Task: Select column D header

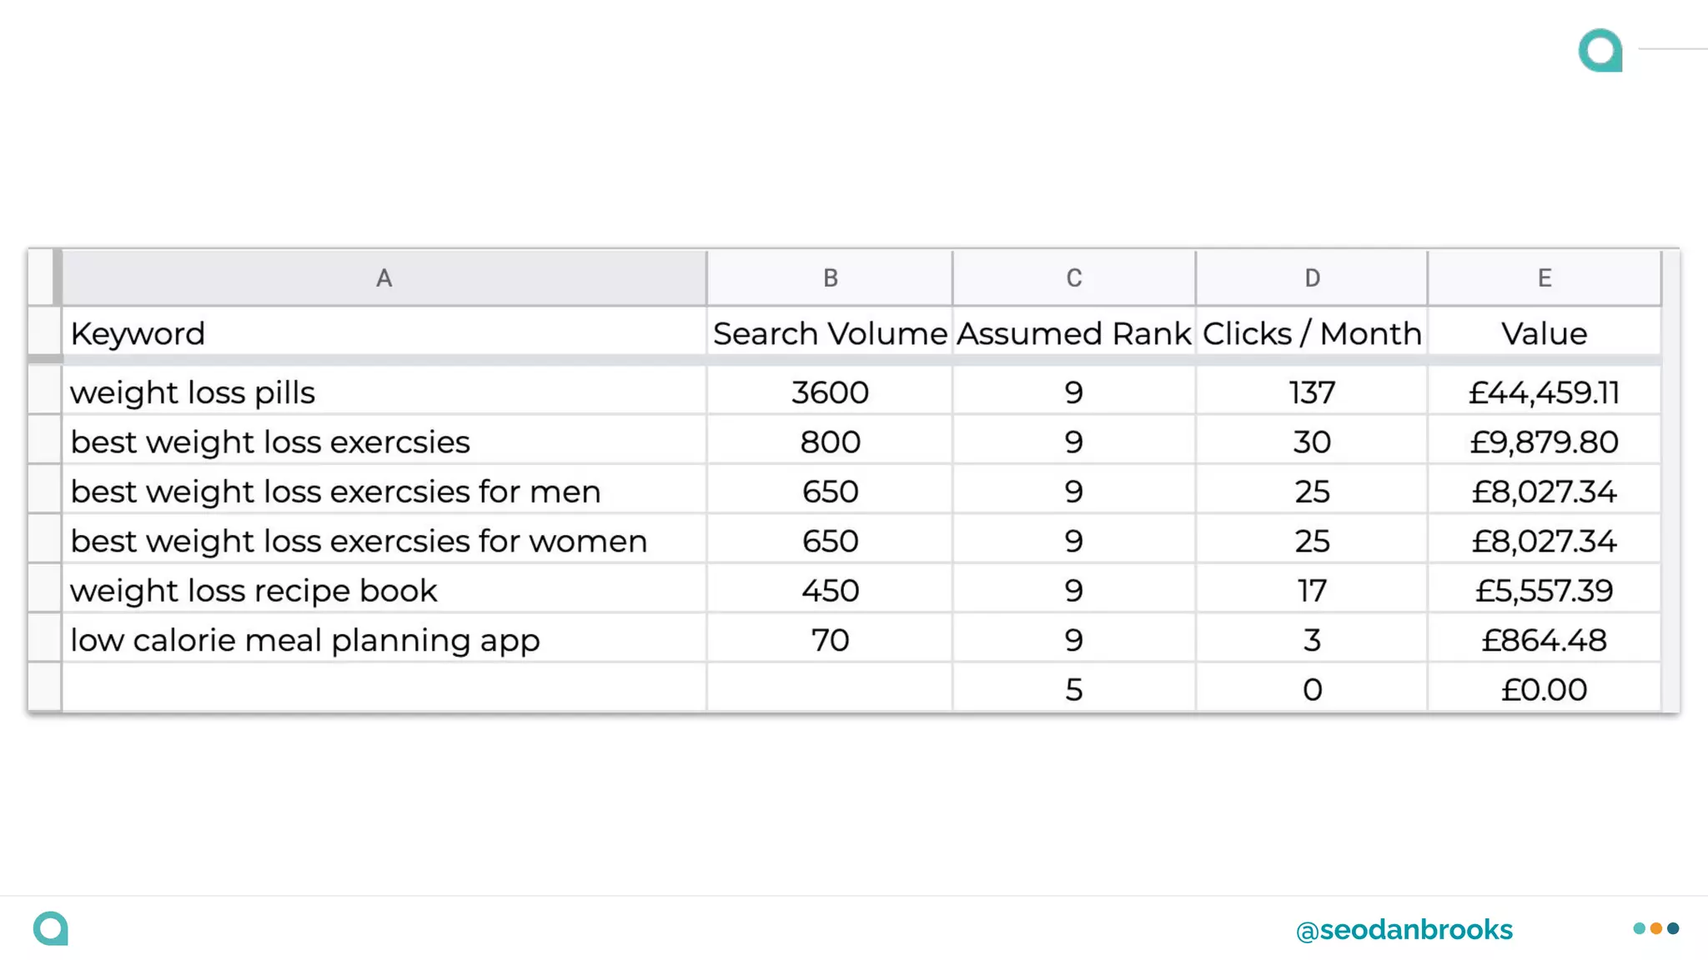Action: coord(1312,278)
